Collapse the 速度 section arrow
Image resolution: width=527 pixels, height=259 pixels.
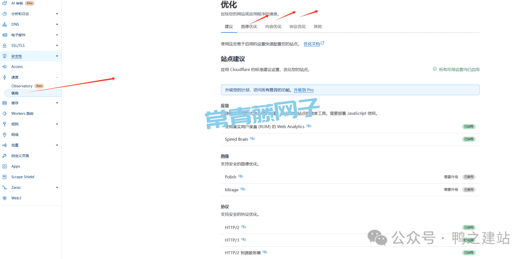(x=57, y=77)
